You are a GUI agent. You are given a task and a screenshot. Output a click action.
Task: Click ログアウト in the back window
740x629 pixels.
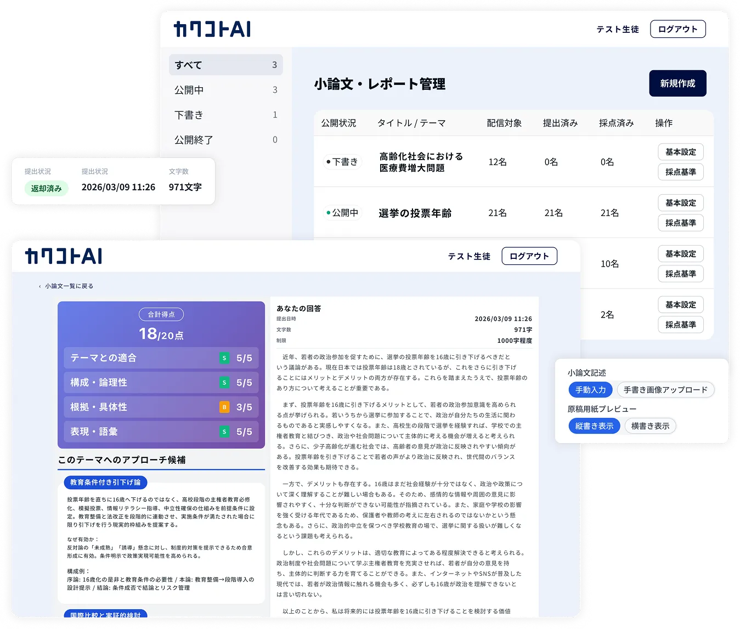678,29
